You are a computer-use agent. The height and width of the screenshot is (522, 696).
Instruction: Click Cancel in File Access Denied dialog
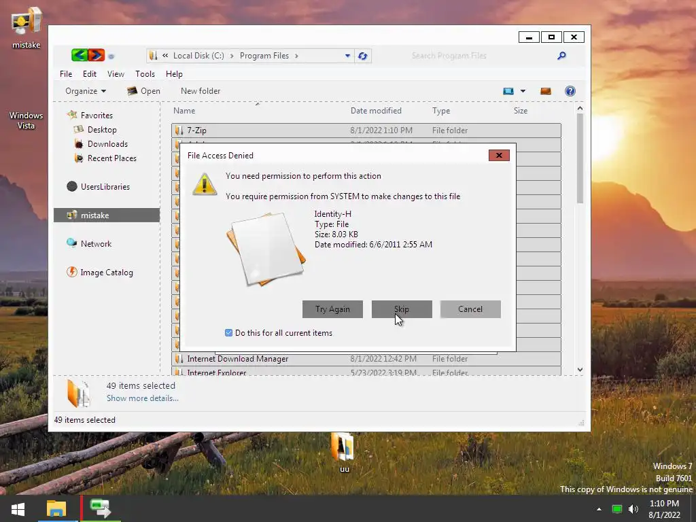470,309
